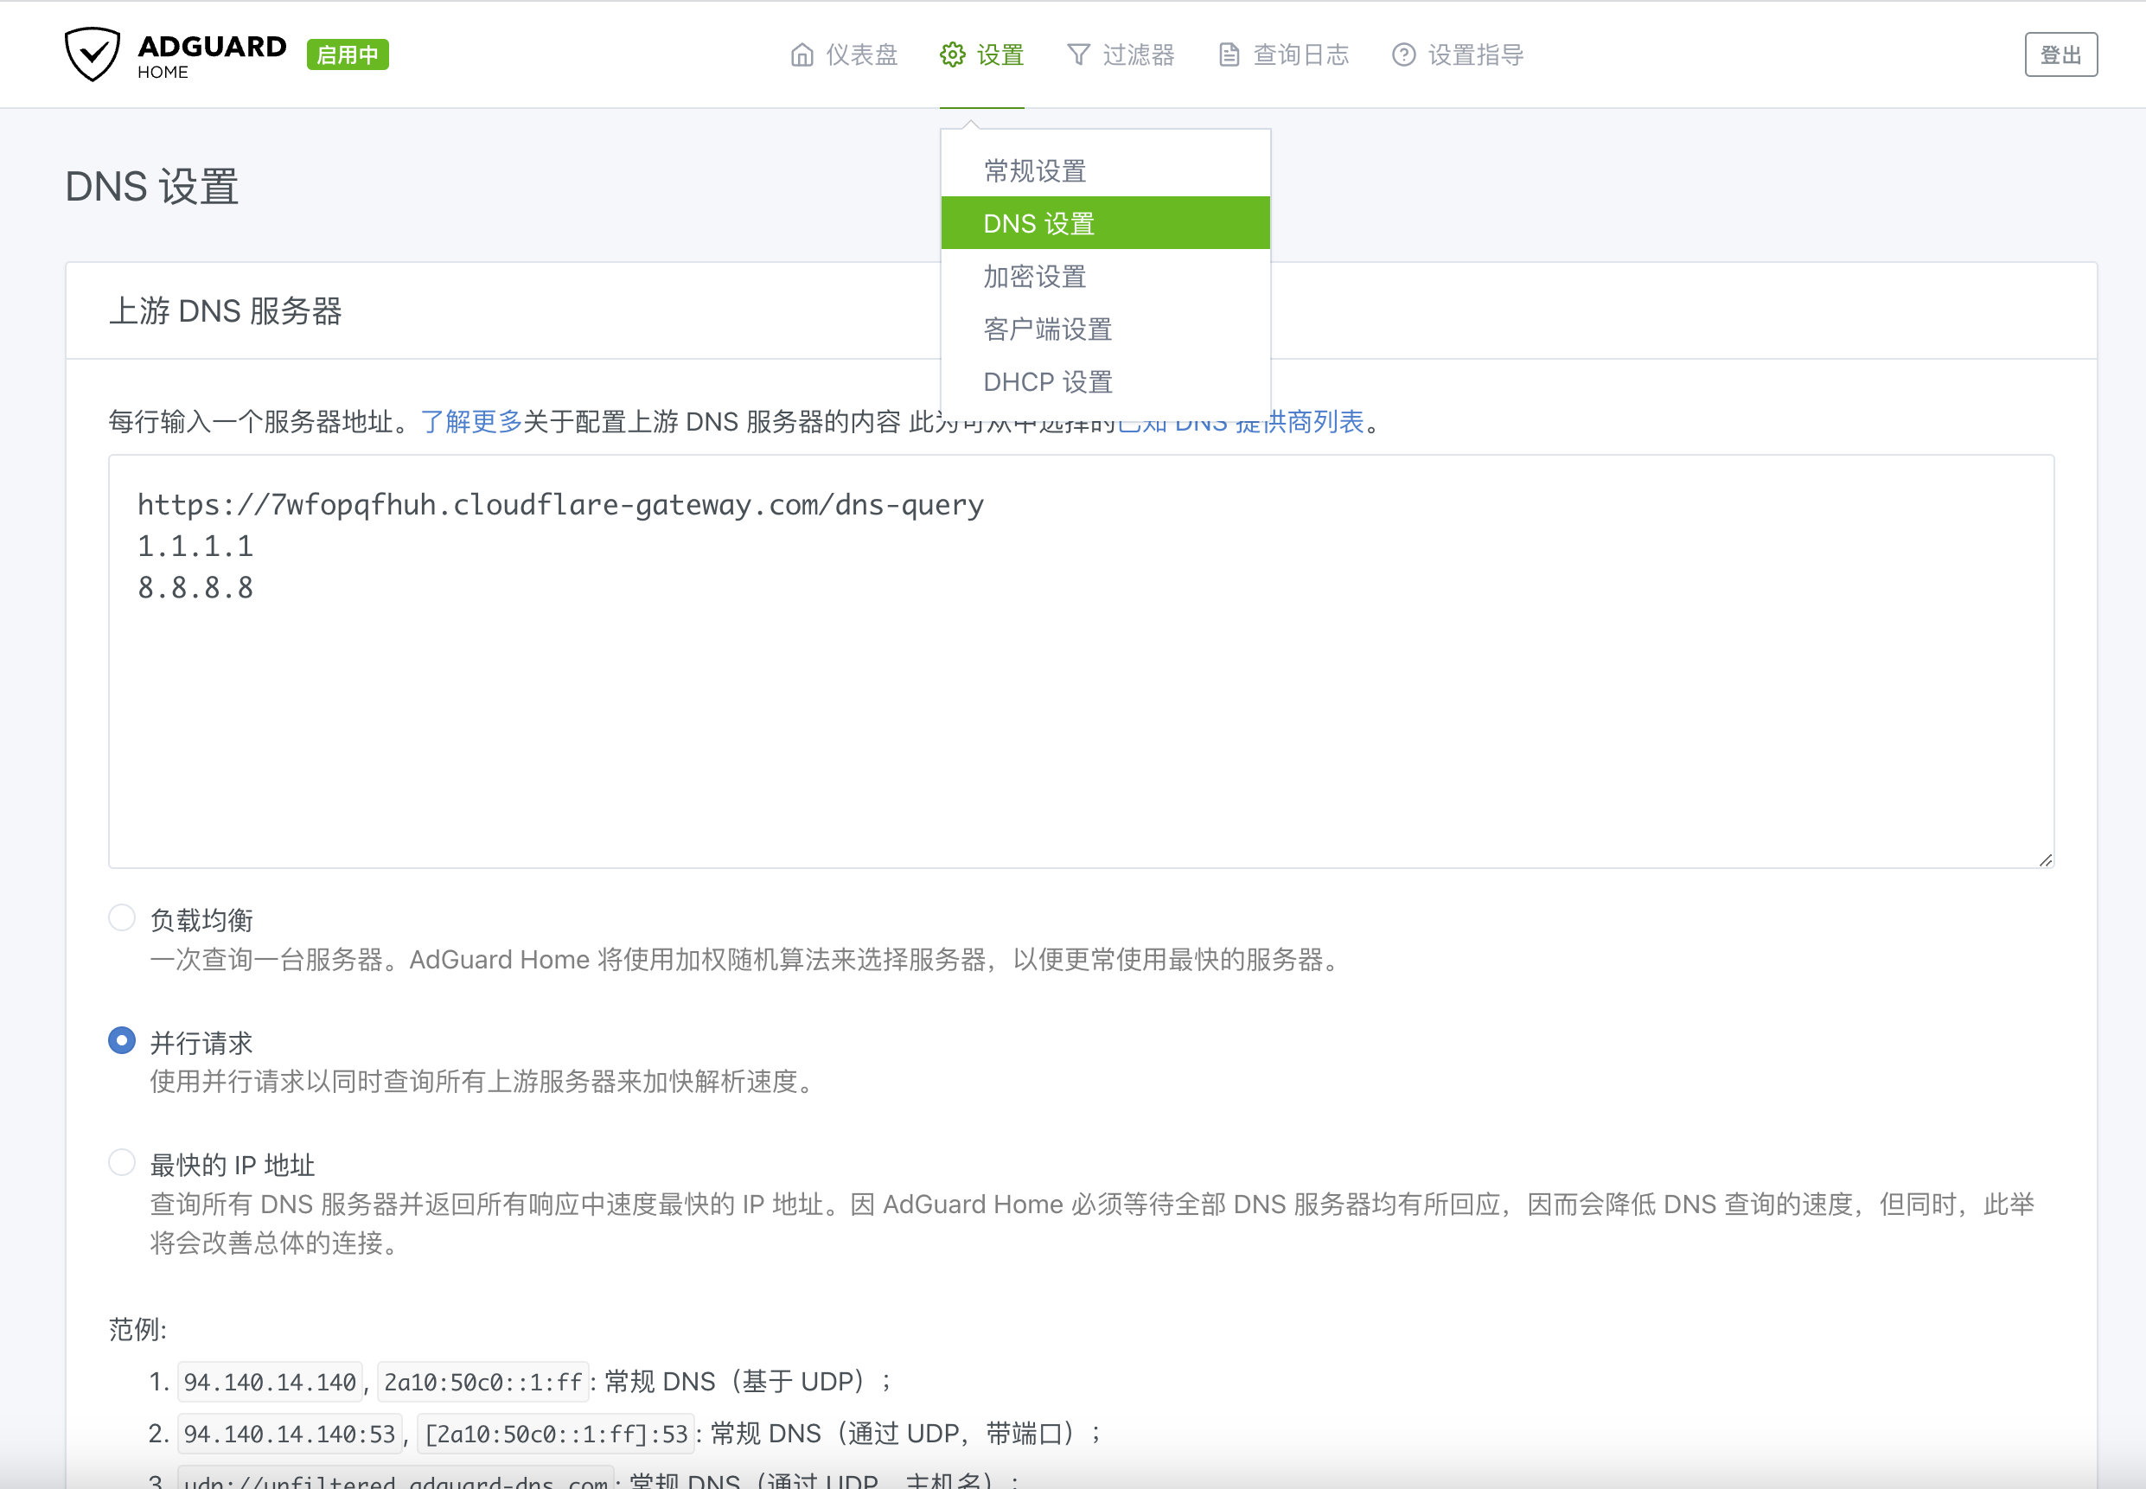Open the 设置 settings menu
The height and width of the screenshot is (1489, 2146).
tap(981, 55)
